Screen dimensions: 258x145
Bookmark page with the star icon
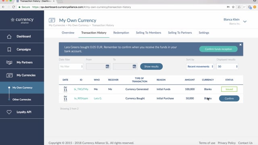point(233,7)
